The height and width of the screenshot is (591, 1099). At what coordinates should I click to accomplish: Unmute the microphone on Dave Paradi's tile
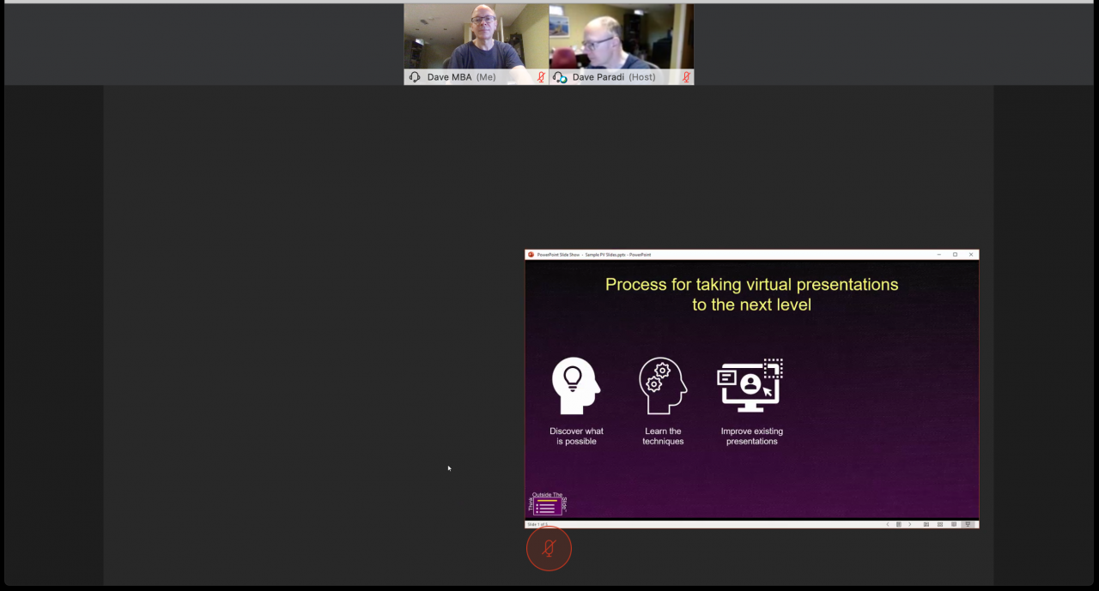686,77
